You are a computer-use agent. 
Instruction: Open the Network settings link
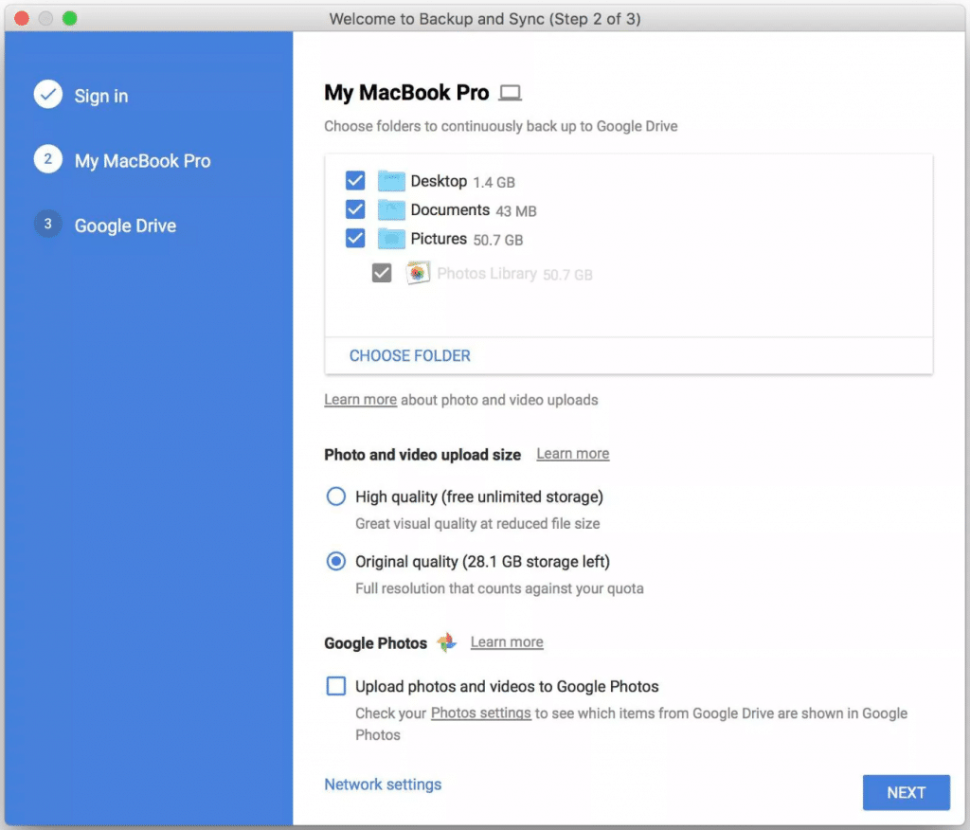[383, 785]
